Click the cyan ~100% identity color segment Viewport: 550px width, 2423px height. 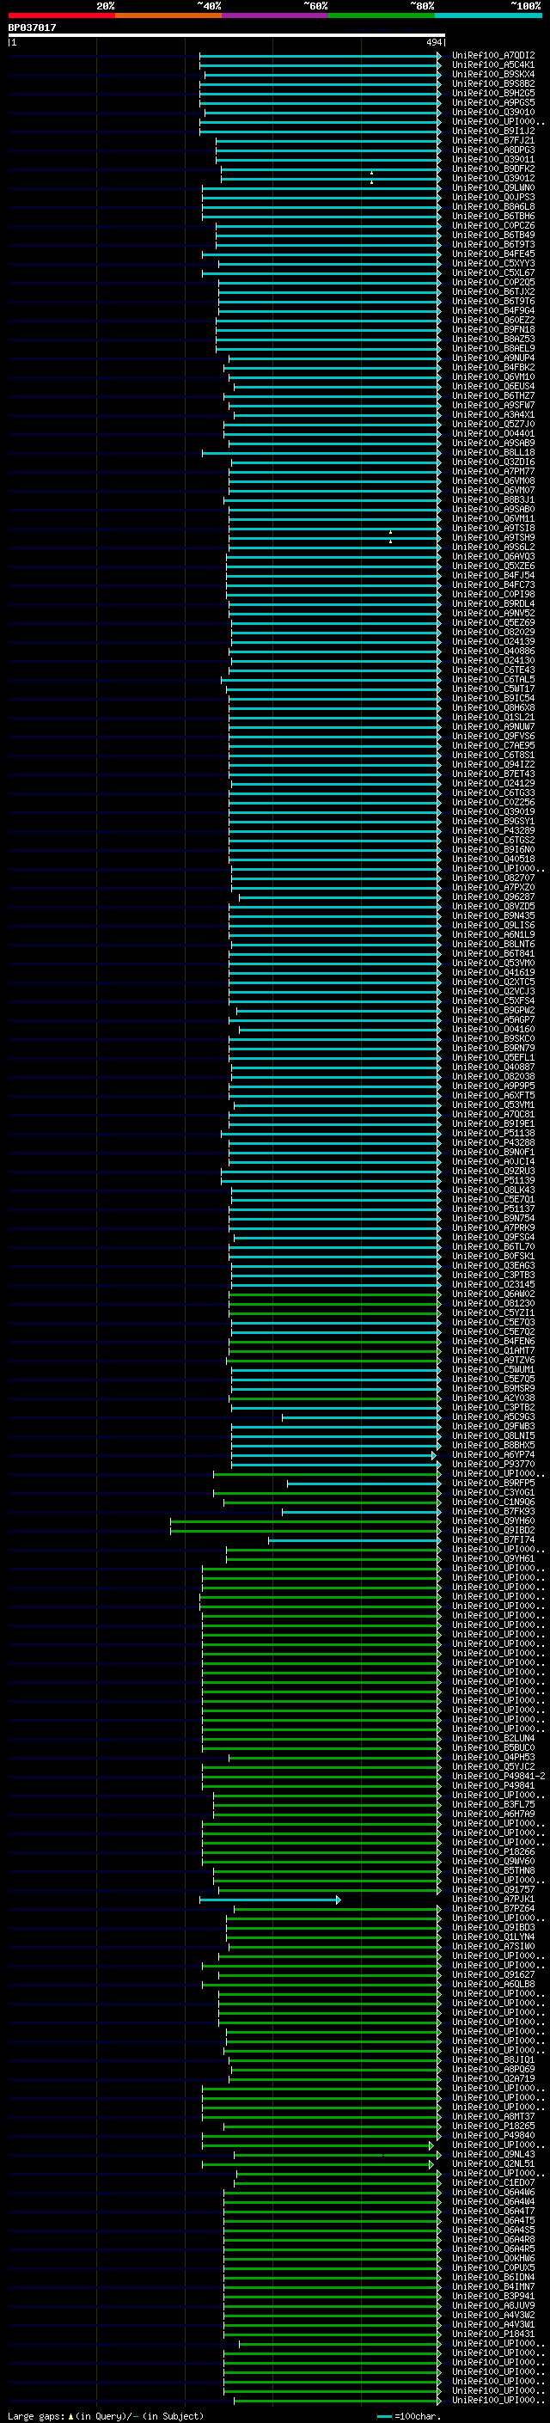click(488, 15)
